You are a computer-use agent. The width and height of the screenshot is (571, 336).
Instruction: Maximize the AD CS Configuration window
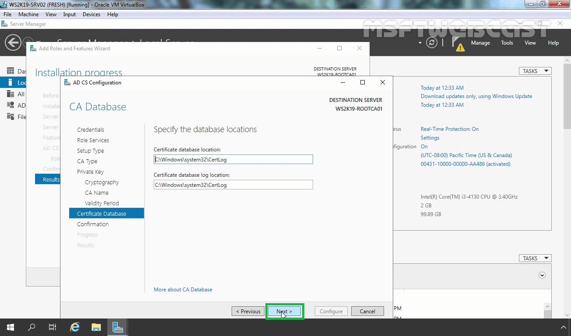363,82
